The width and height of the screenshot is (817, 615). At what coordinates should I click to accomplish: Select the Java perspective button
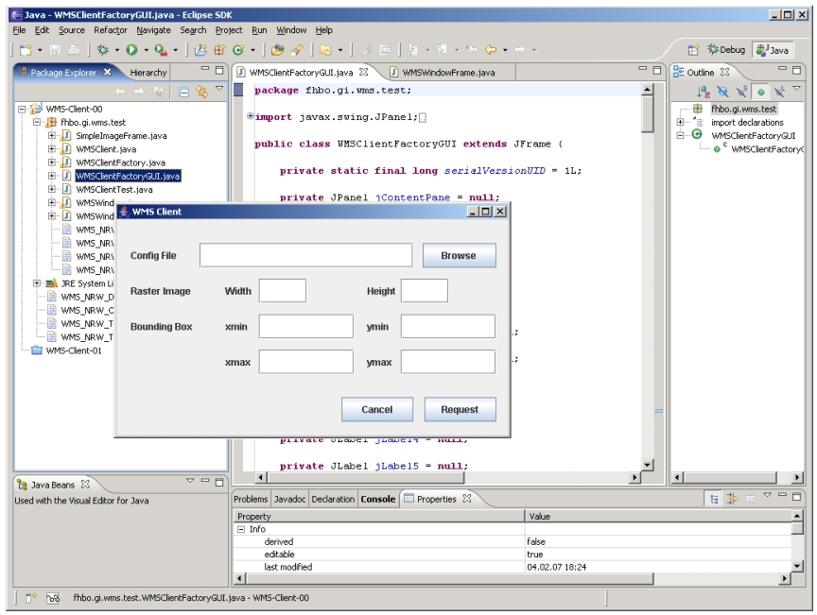[x=774, y=50]
